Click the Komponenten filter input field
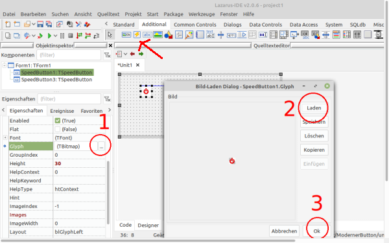This screenshot has width=389, height=243. (x=69, y=55)
